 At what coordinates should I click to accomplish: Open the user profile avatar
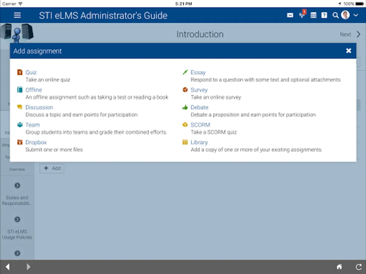345,15
